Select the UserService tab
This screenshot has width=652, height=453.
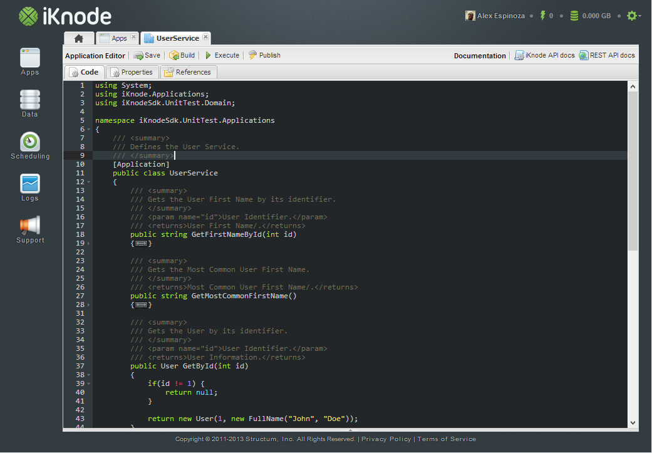point(177,38)
